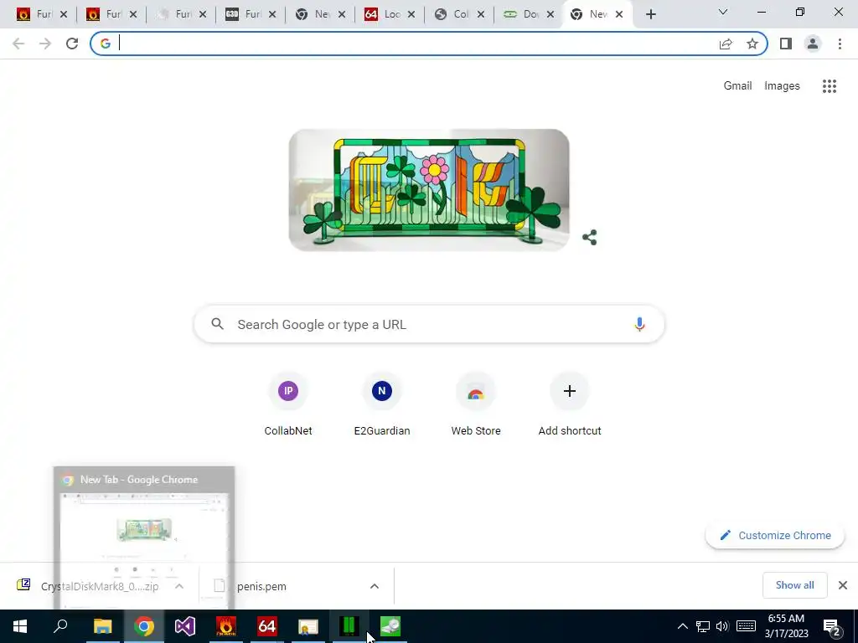Start voice search with the microphone
The width and height of the screenshot is (858, 643).
pyautogui.click(x=639, y=324)
